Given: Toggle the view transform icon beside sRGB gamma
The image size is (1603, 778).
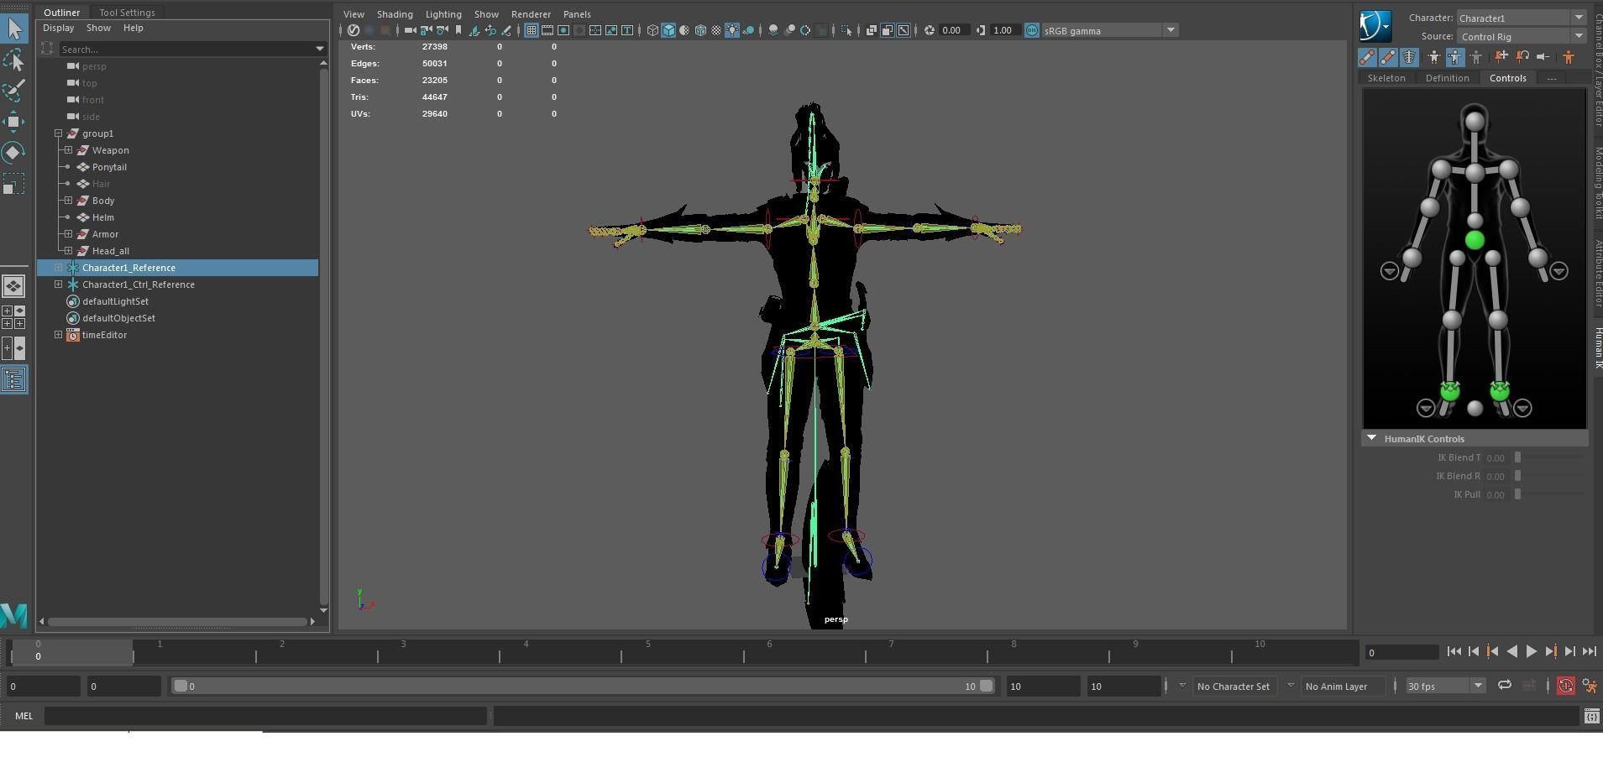Looking at the screenshot, I should pyautogui.click(x=1032, y=30).
